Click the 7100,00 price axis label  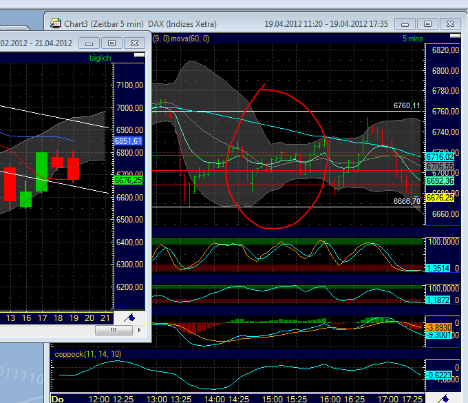coord(130,85)
